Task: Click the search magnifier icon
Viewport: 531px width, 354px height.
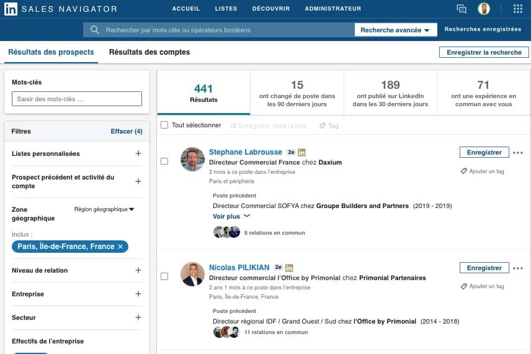Action: [x=95, y=30]
